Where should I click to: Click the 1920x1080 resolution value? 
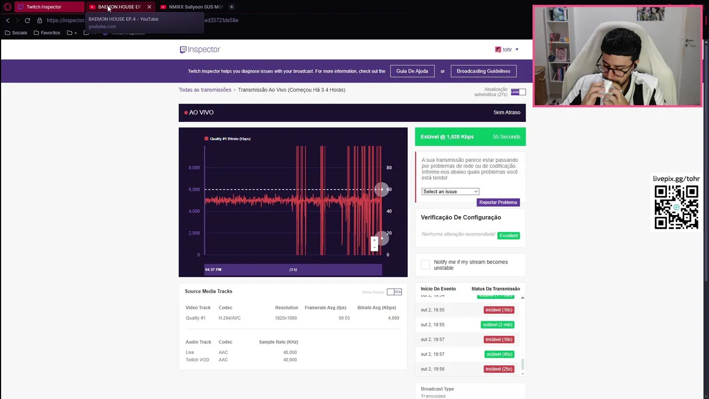[286, 318]
